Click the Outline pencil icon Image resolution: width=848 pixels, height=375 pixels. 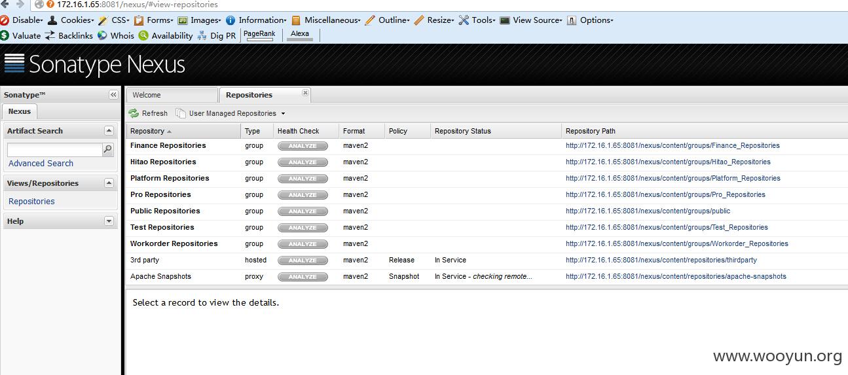point(370,20)
